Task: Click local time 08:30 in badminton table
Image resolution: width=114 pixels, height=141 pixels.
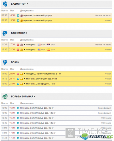Action: (x=4, y=15)
